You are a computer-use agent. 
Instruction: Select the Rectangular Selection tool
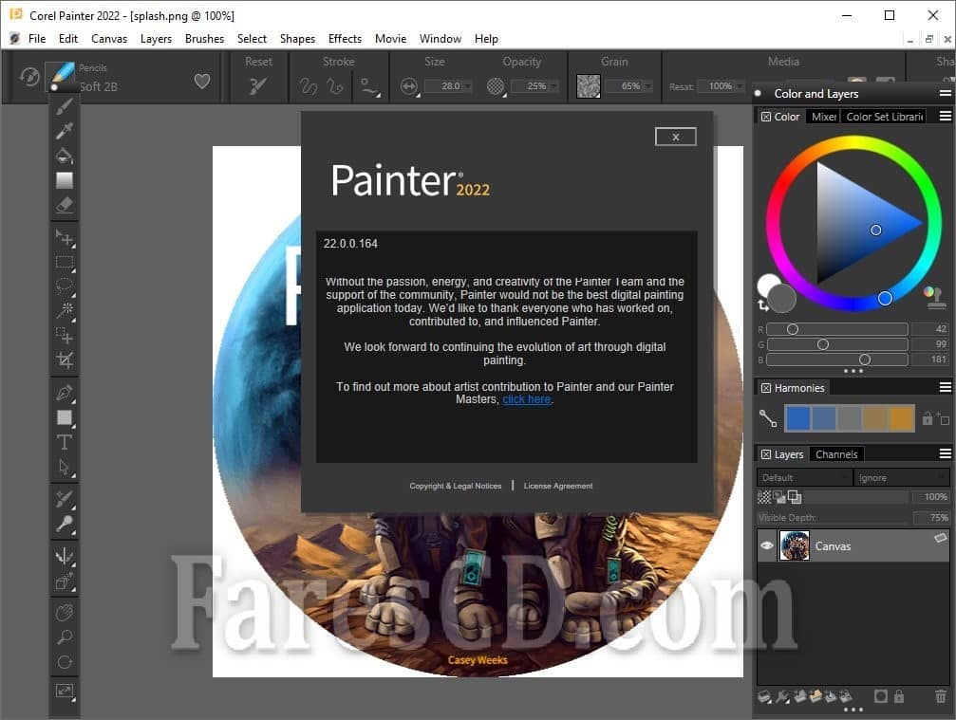click(x=64, y=263)
